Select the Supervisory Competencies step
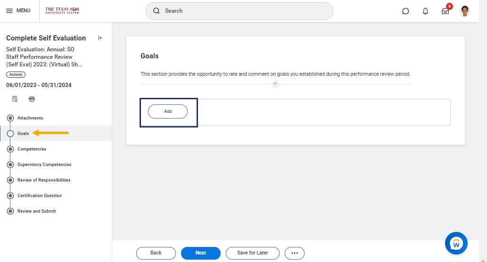The height and width of the screenshot is (262, 487). coord(44,165)
